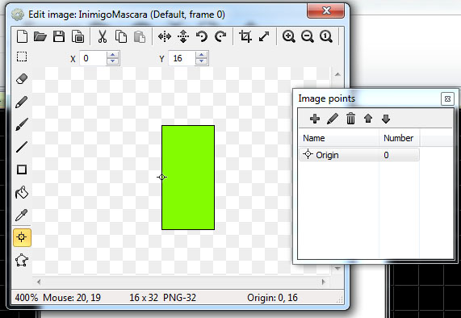461x318 pixels.
Task: Add a new image point
Action: pyautogui.click(x=315, y=119)
